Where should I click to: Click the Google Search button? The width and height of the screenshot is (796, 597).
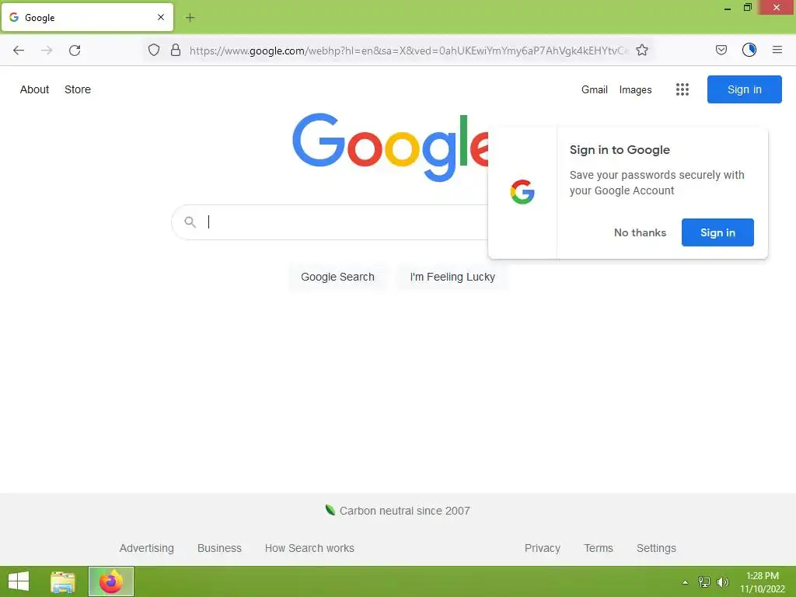click(337, 277)
